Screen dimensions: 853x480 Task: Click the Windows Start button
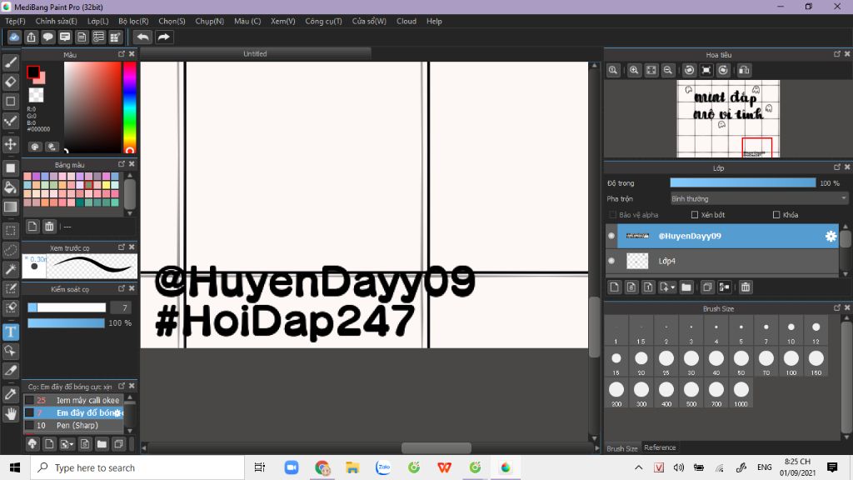click(15, 467)
